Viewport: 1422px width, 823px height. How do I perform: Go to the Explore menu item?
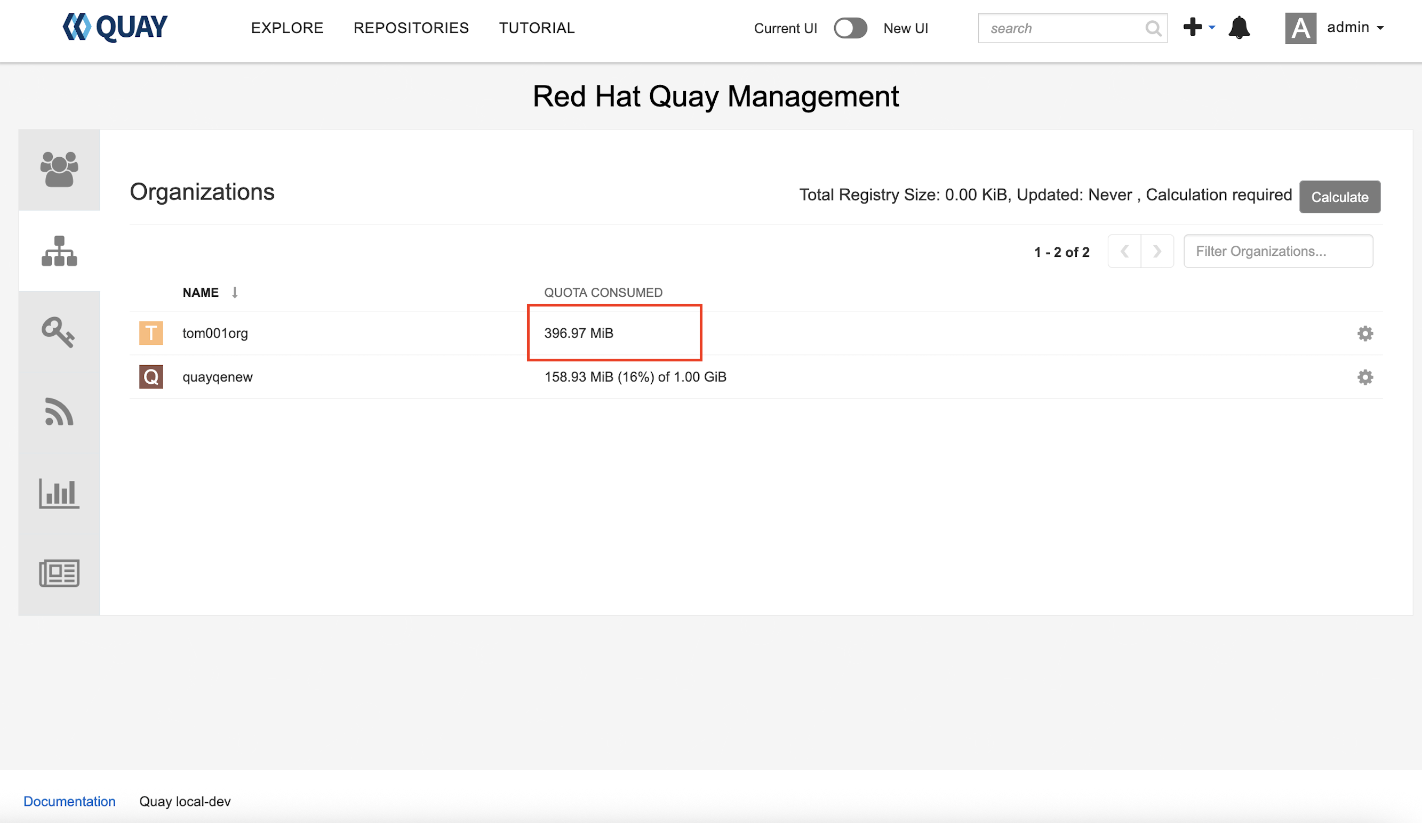point(286,28)
